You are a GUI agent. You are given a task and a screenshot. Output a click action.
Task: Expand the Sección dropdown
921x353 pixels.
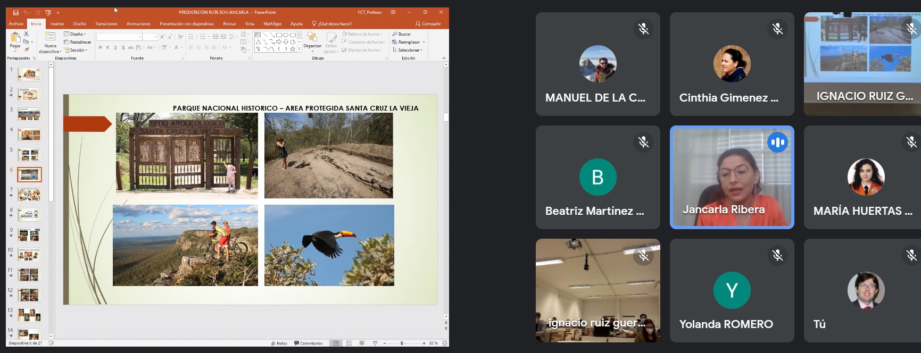(75, 50)
